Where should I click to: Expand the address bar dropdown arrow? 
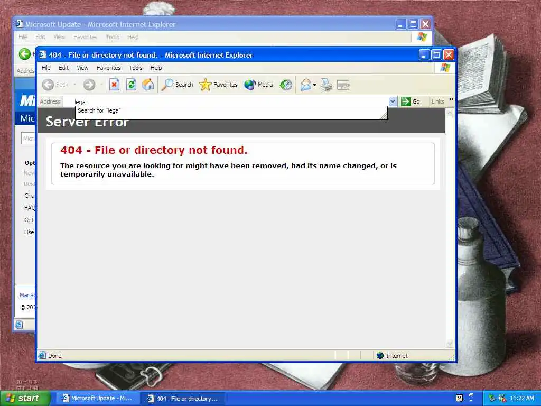(393, 101)
